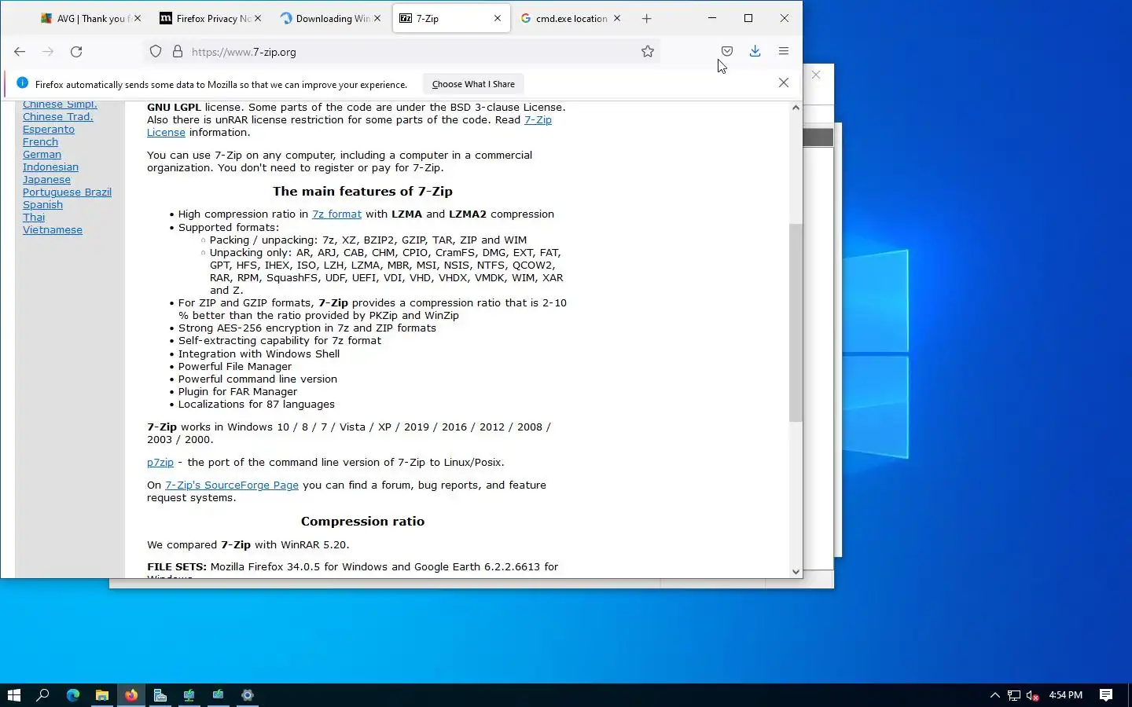
Task: Dismiss the Mozilla data notification bar
Action: 784,82
